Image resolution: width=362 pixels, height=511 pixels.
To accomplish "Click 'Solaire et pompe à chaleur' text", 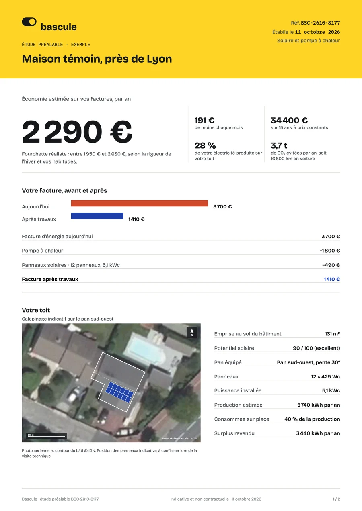I will click(309, 41).
